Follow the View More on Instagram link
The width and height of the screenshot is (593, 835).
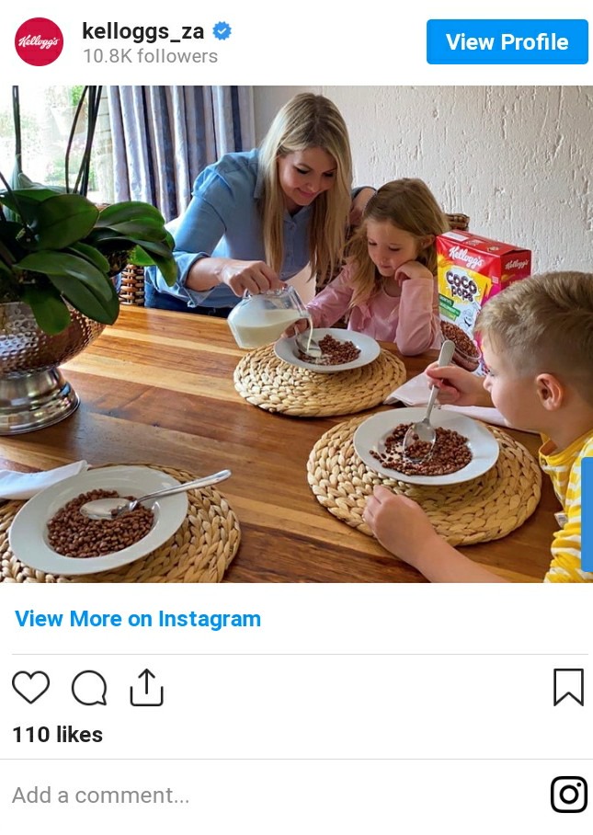[x=138, y=619]
